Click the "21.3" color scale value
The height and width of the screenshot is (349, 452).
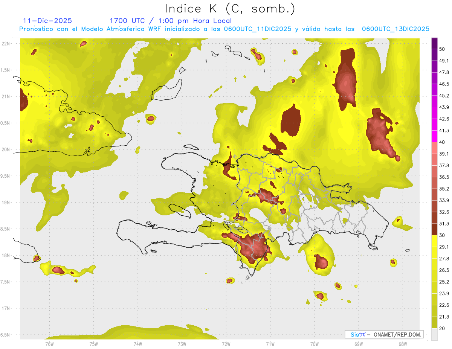pos(444,317)
